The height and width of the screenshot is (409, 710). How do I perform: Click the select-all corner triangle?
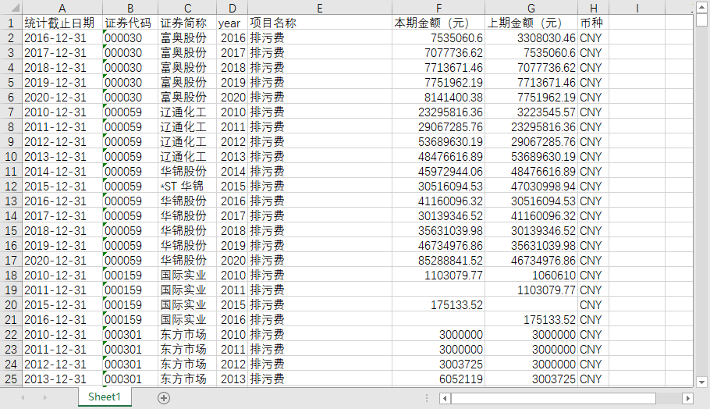(x=10, y=8)
